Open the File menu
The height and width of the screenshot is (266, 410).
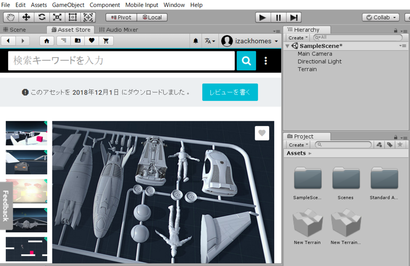[6, 5]
